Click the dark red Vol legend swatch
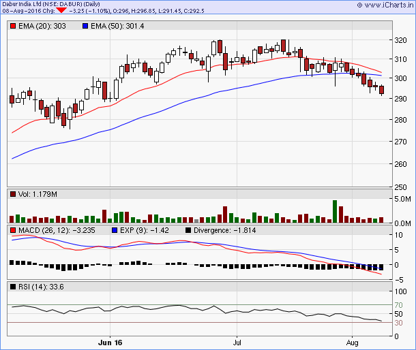The height and width of the screenshot is (350, 416). click(13, 194)
